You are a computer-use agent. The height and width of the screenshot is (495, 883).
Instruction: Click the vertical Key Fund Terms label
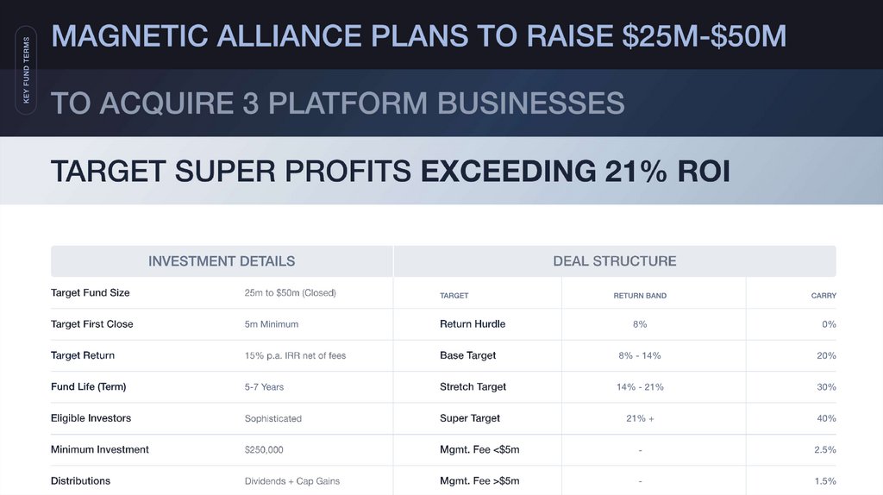click(26, 71)
